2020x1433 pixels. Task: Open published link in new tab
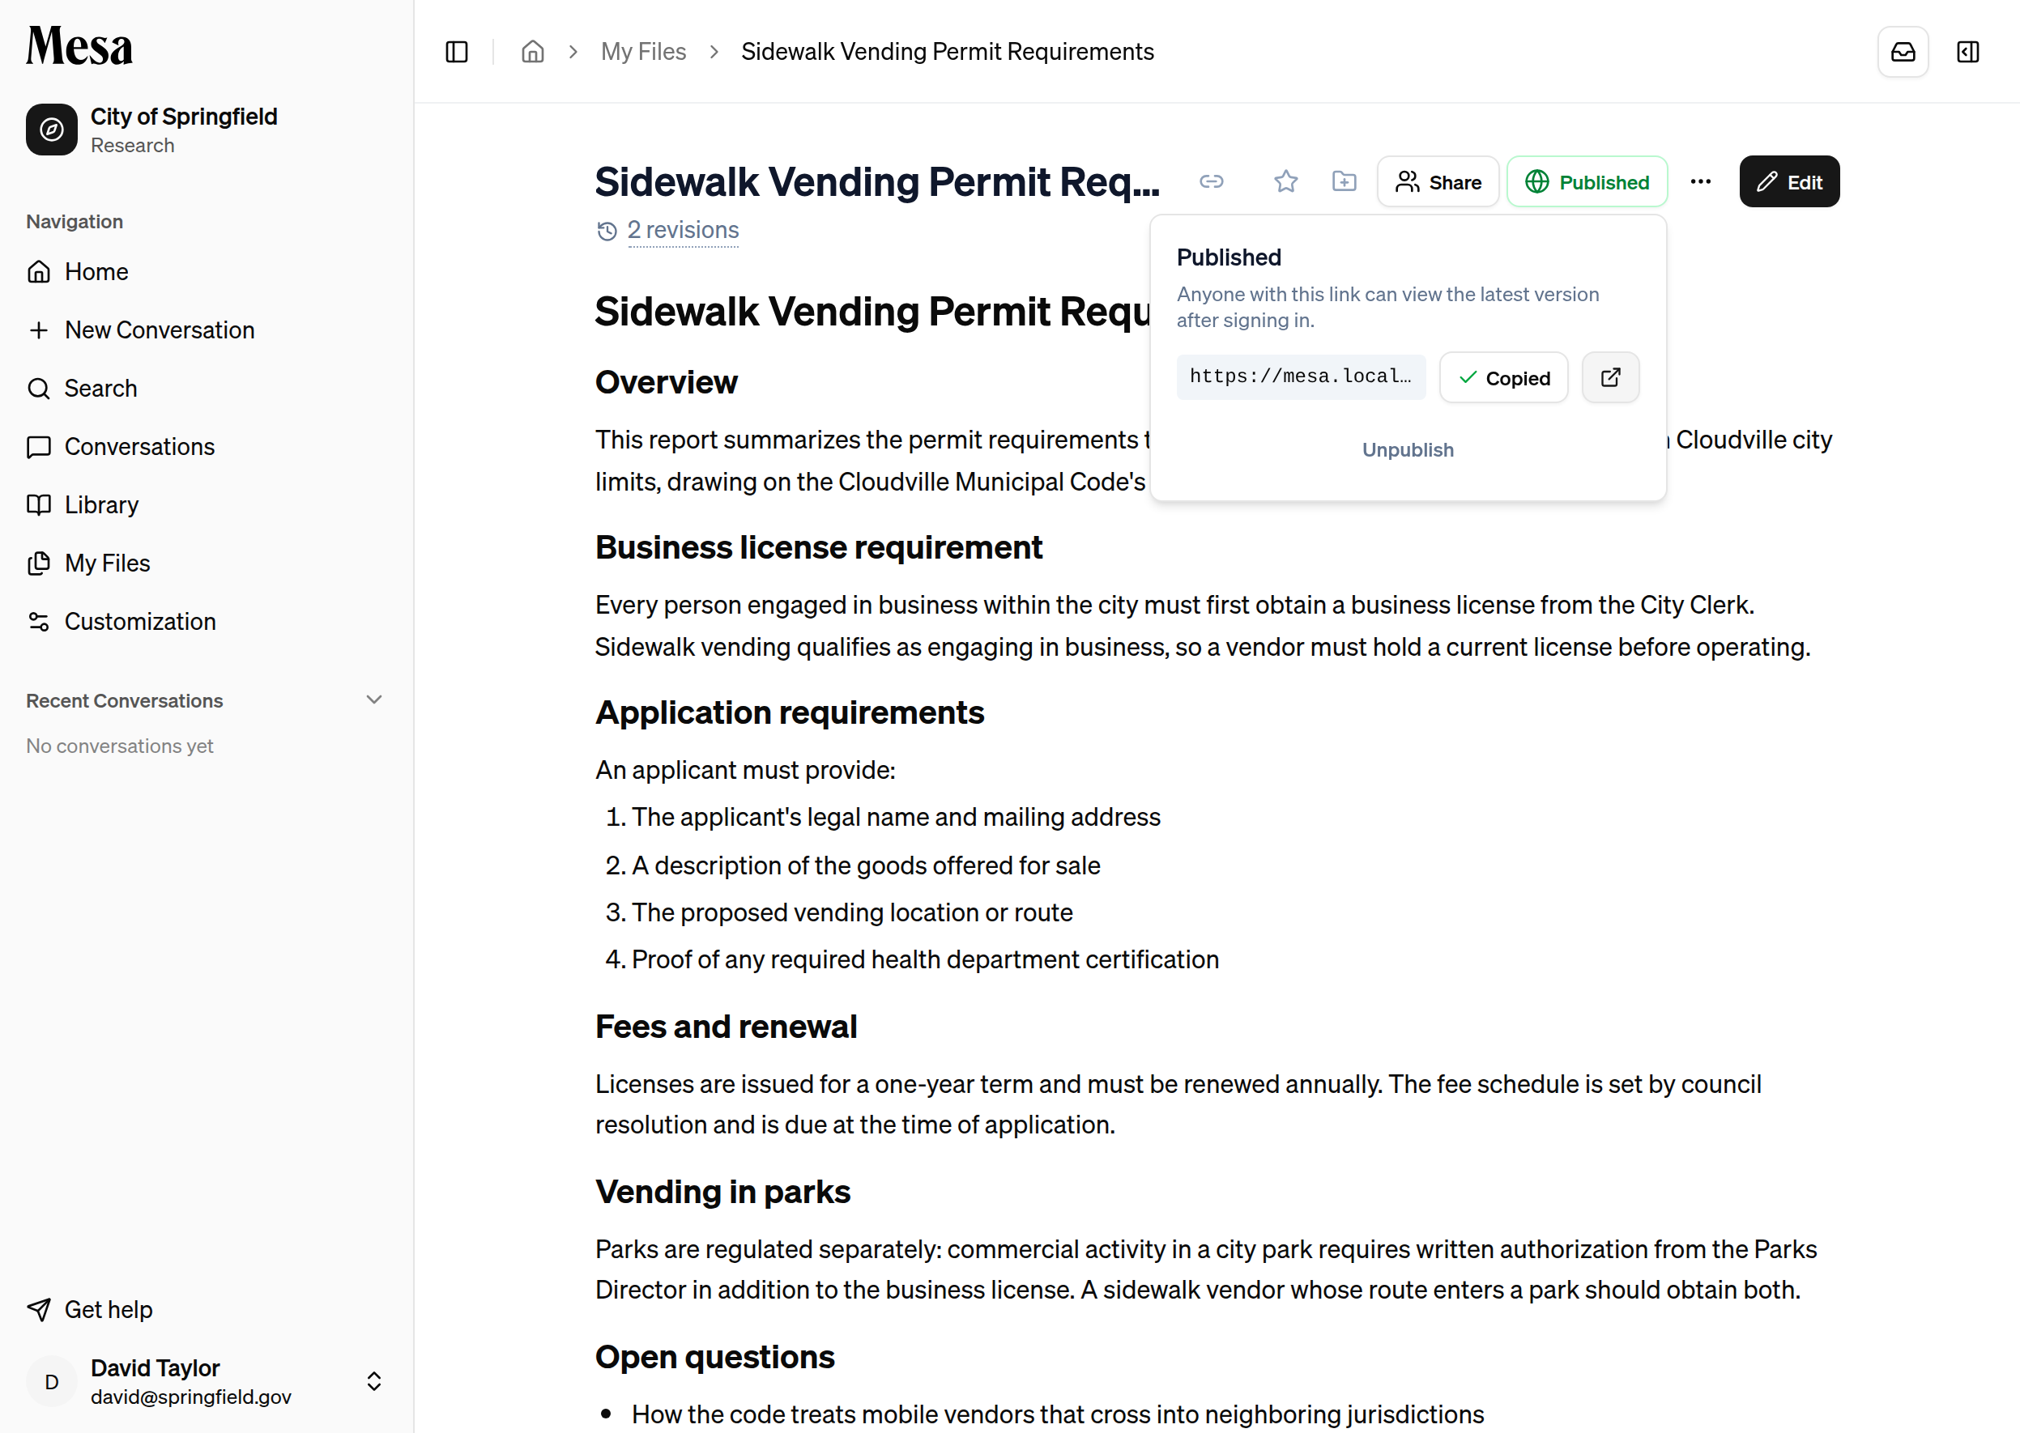(1610, 377)
